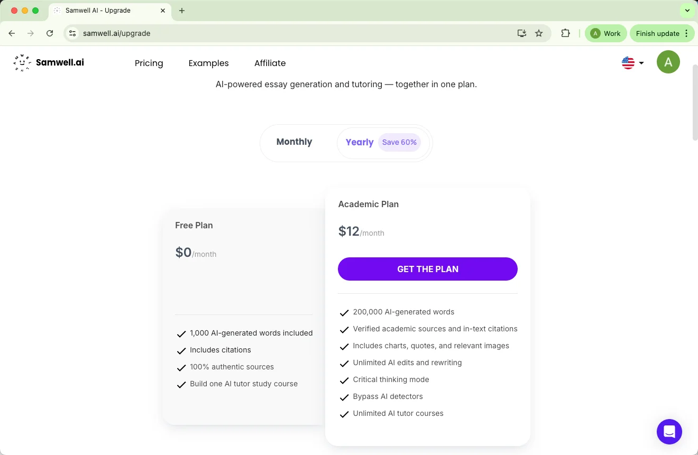Open the Pricing menu item
The height and width of the screenshot is (455, 698).
coord(149,63)
